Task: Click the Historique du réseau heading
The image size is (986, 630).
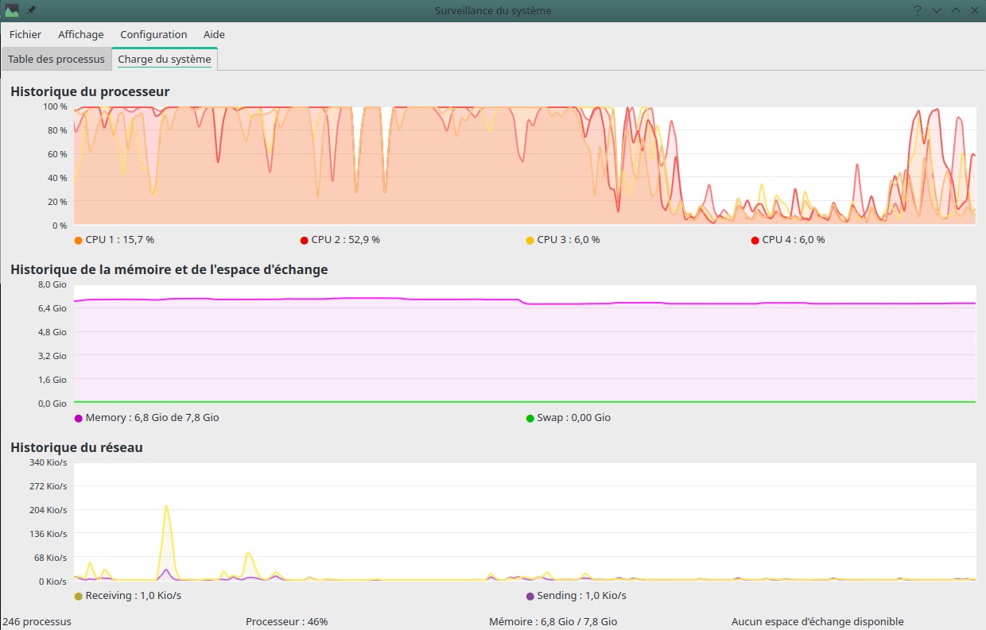Action: tap(77, 447)
